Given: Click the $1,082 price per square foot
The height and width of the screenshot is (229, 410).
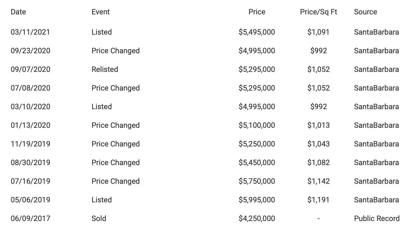Looking at the screenshot, I should [318, 163].
